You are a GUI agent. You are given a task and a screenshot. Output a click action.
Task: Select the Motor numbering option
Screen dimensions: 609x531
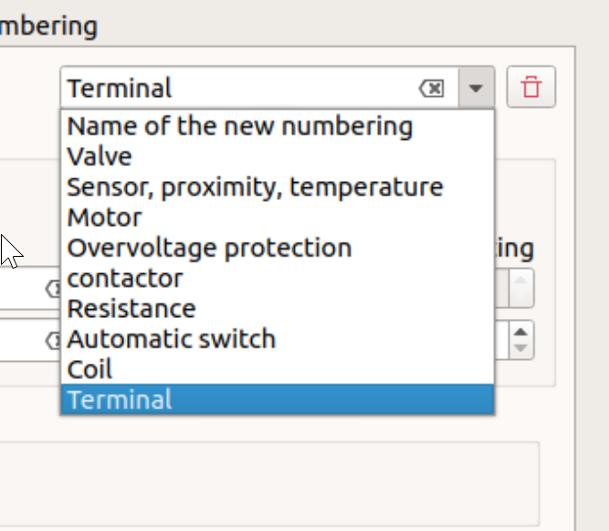pos(105,218)
